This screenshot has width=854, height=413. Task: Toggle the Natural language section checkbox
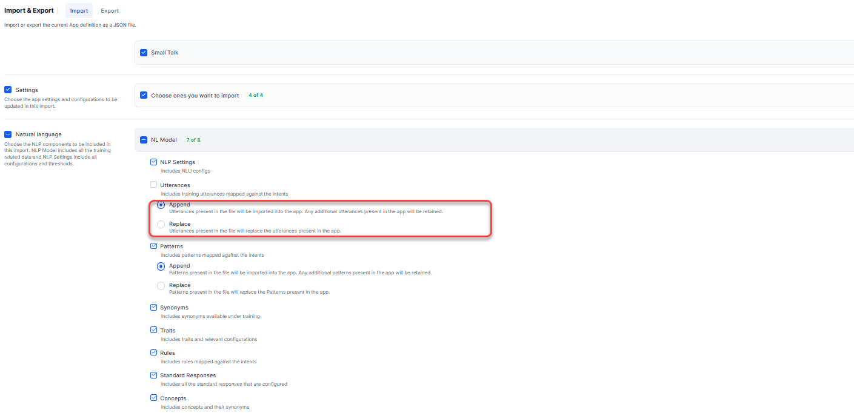coord(8,134)
